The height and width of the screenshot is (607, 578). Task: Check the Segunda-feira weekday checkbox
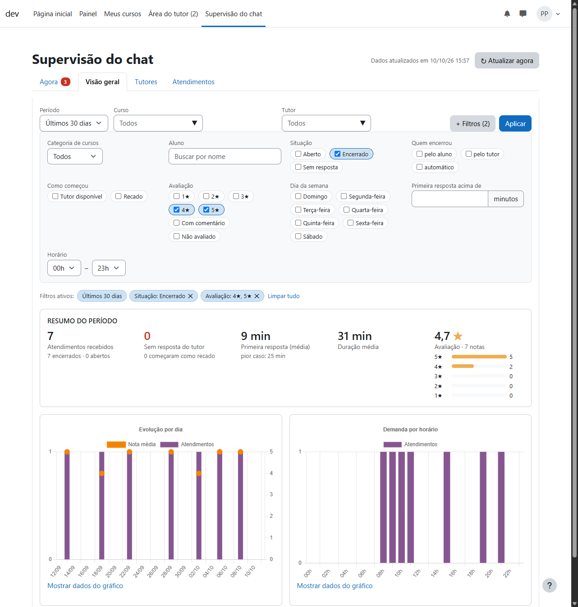tap(344, 196)
